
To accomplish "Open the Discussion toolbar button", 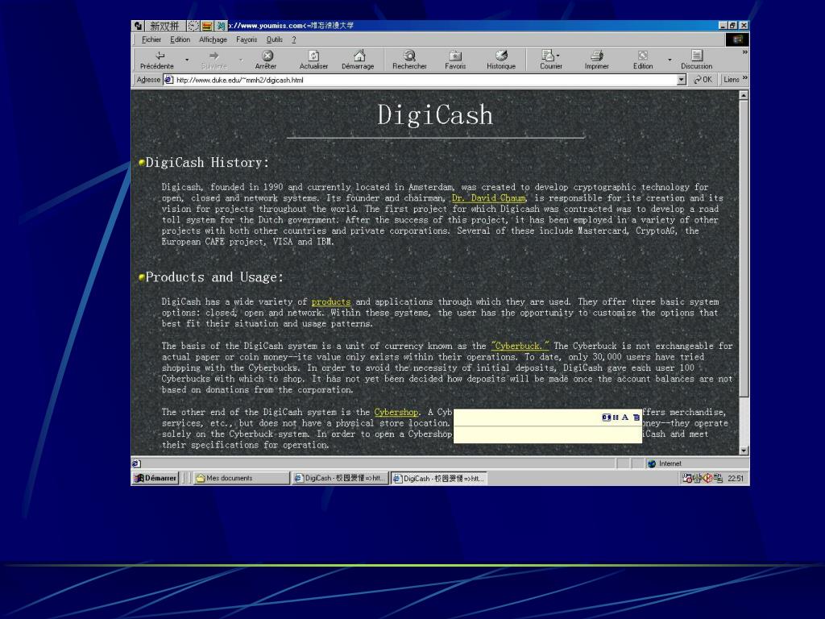I will (x=696, y=60).
